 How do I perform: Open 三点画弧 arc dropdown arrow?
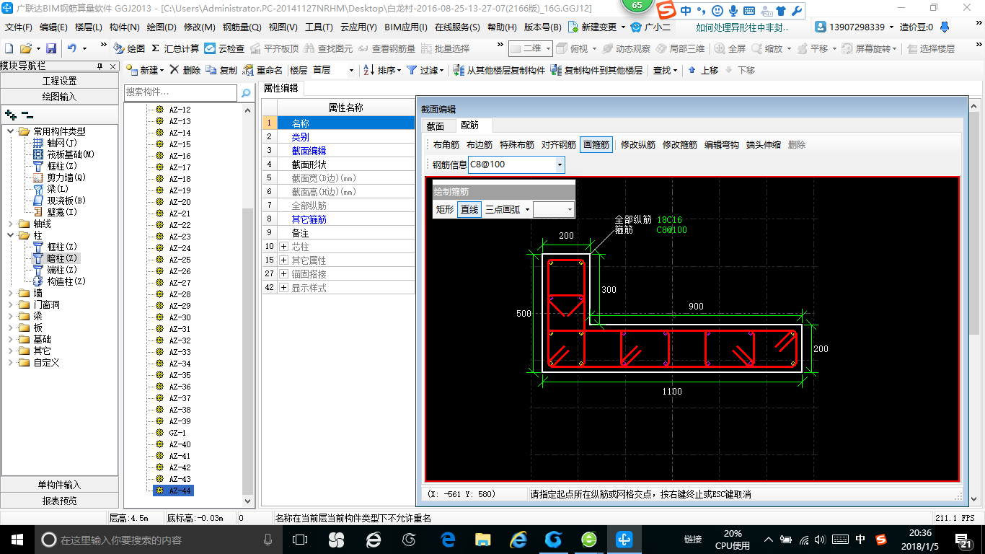tap(527, 210)
